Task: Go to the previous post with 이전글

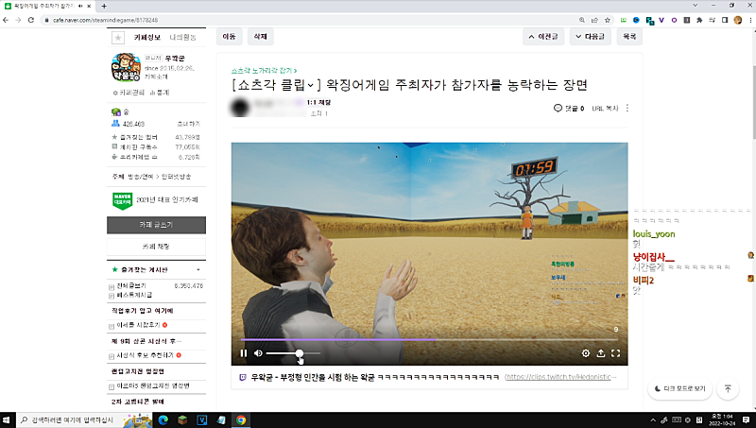Action: point(544,37)
